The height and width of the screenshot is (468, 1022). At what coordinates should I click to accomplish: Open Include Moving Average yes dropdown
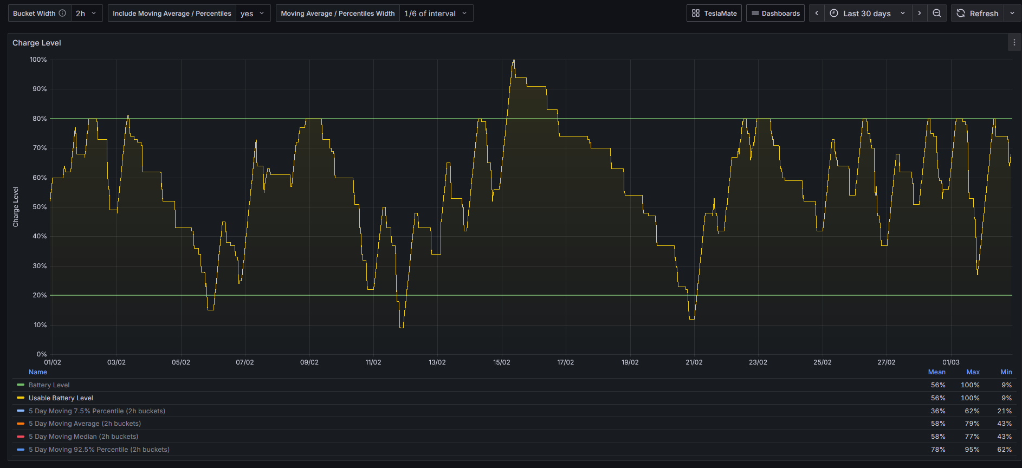253,13
